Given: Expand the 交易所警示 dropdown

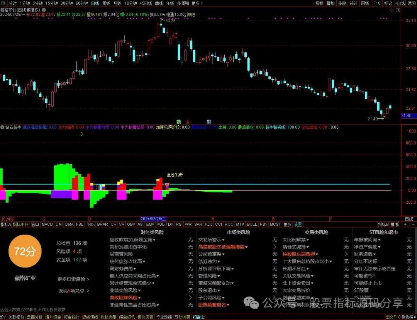Looking at the screenshot, I should (x=212, y=240).
